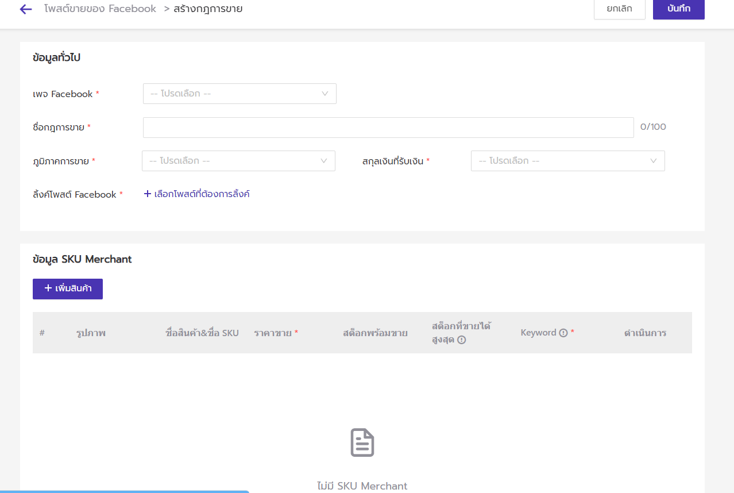Click info icon beside สต็อกที่ขายได้สูงสุด
Viewport: 734px width, 493px height.
[x=461, y=340]
